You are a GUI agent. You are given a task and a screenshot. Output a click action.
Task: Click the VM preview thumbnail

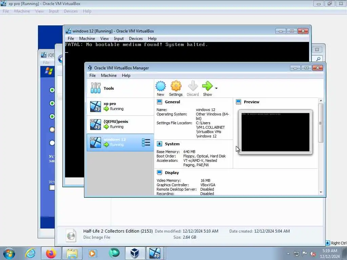[x=275, y=132]
